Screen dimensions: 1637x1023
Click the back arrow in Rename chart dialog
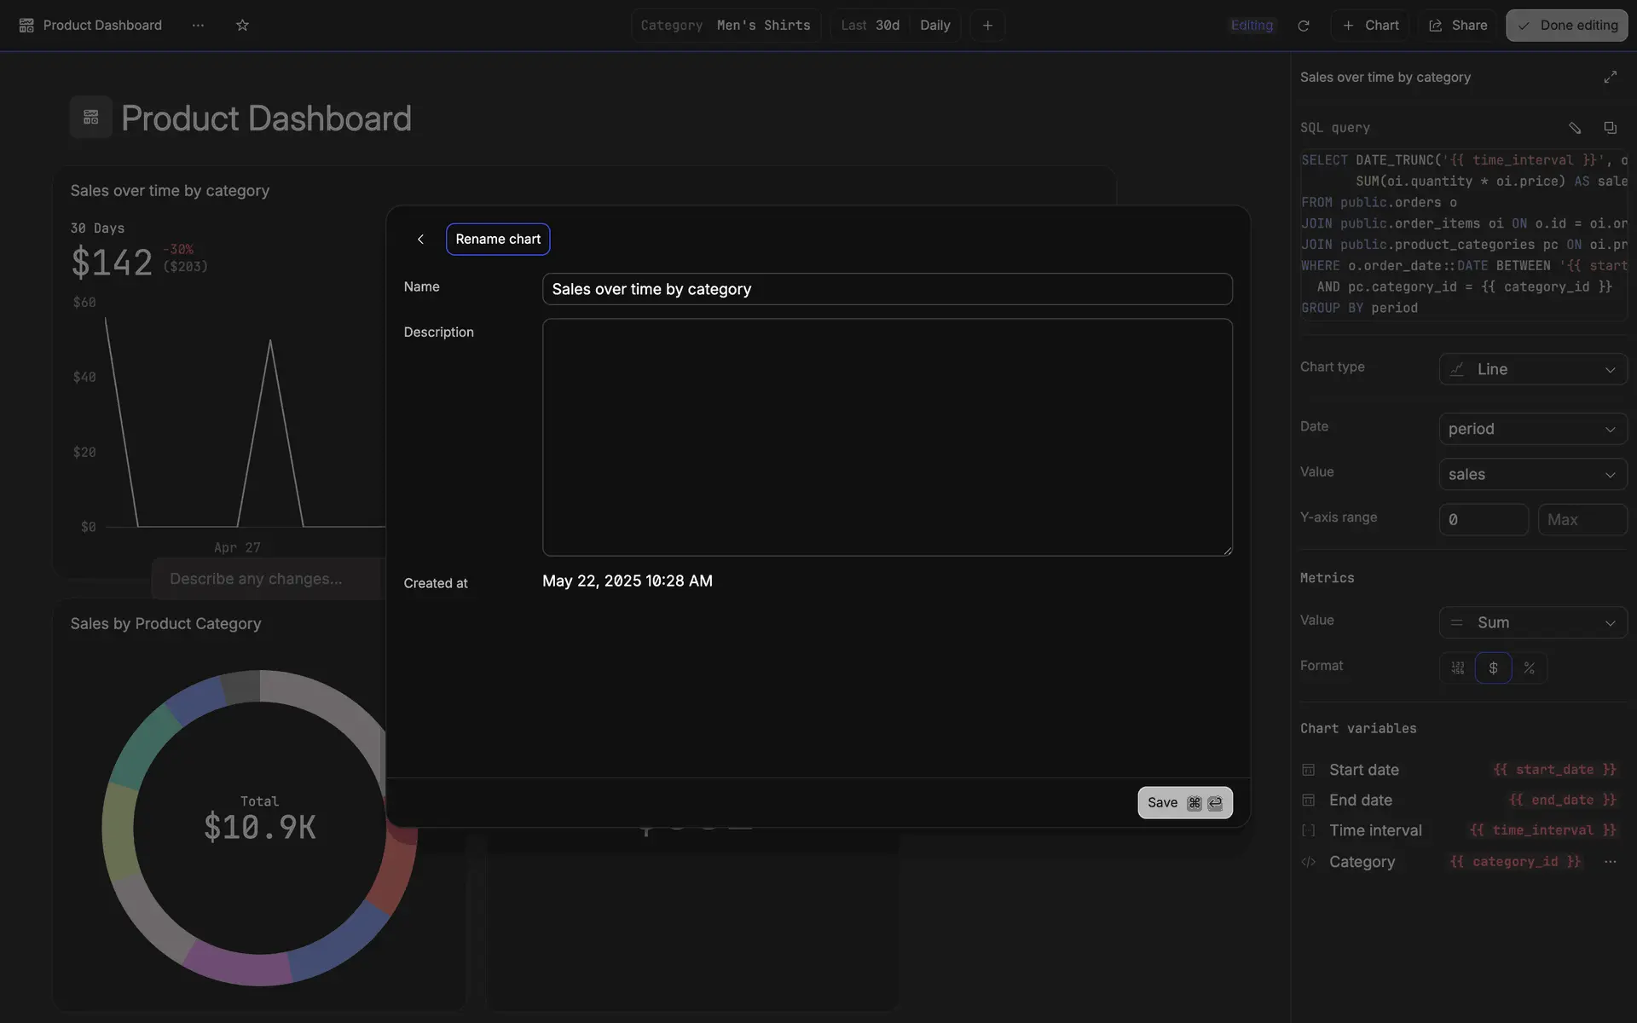pos(420,240)
